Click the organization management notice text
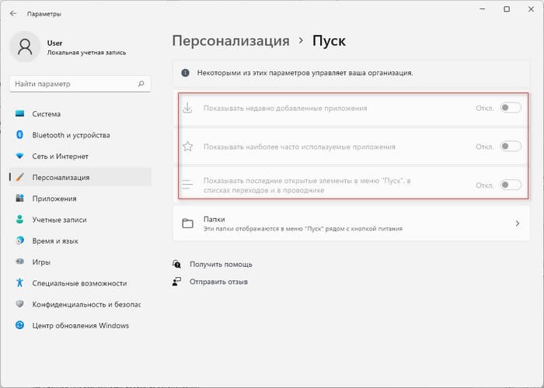The width and height of the screenshot is (544, 388). [x=305, y=73]
